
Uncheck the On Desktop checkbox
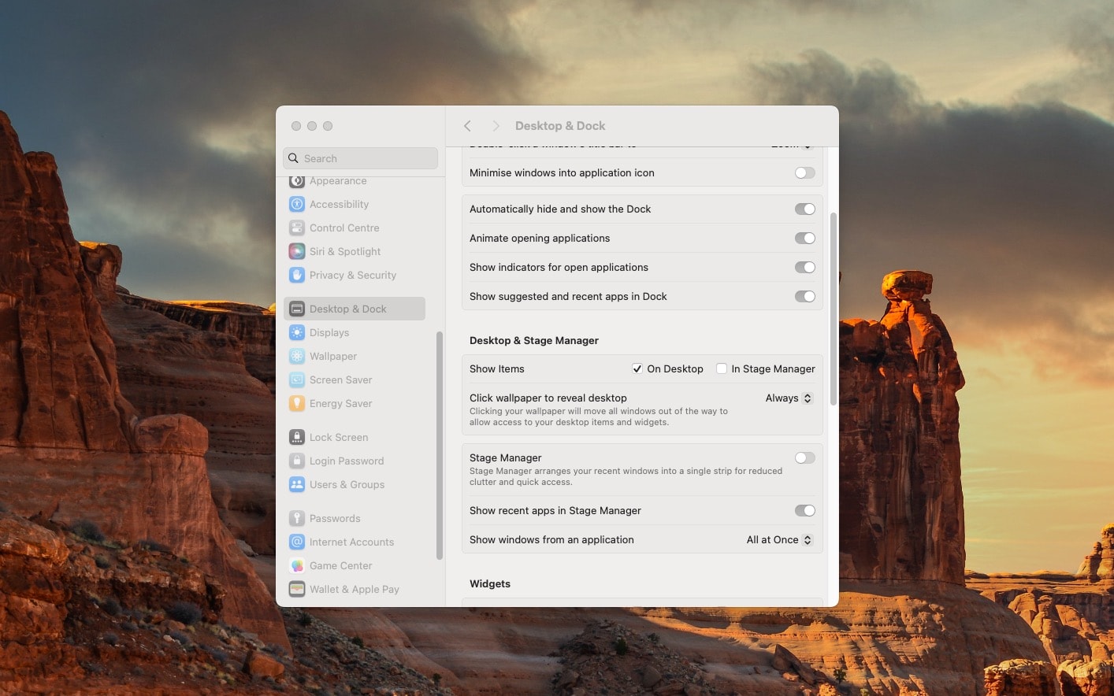[637, 368]
